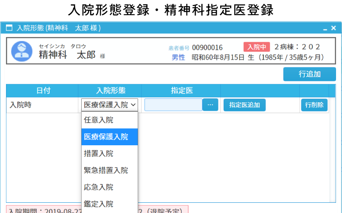Click the window icon in the title bar

coord(9,29)
